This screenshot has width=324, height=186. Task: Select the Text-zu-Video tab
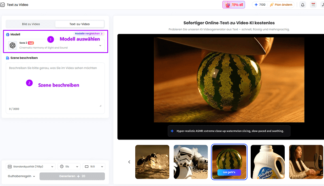click(x=79, y=24)
